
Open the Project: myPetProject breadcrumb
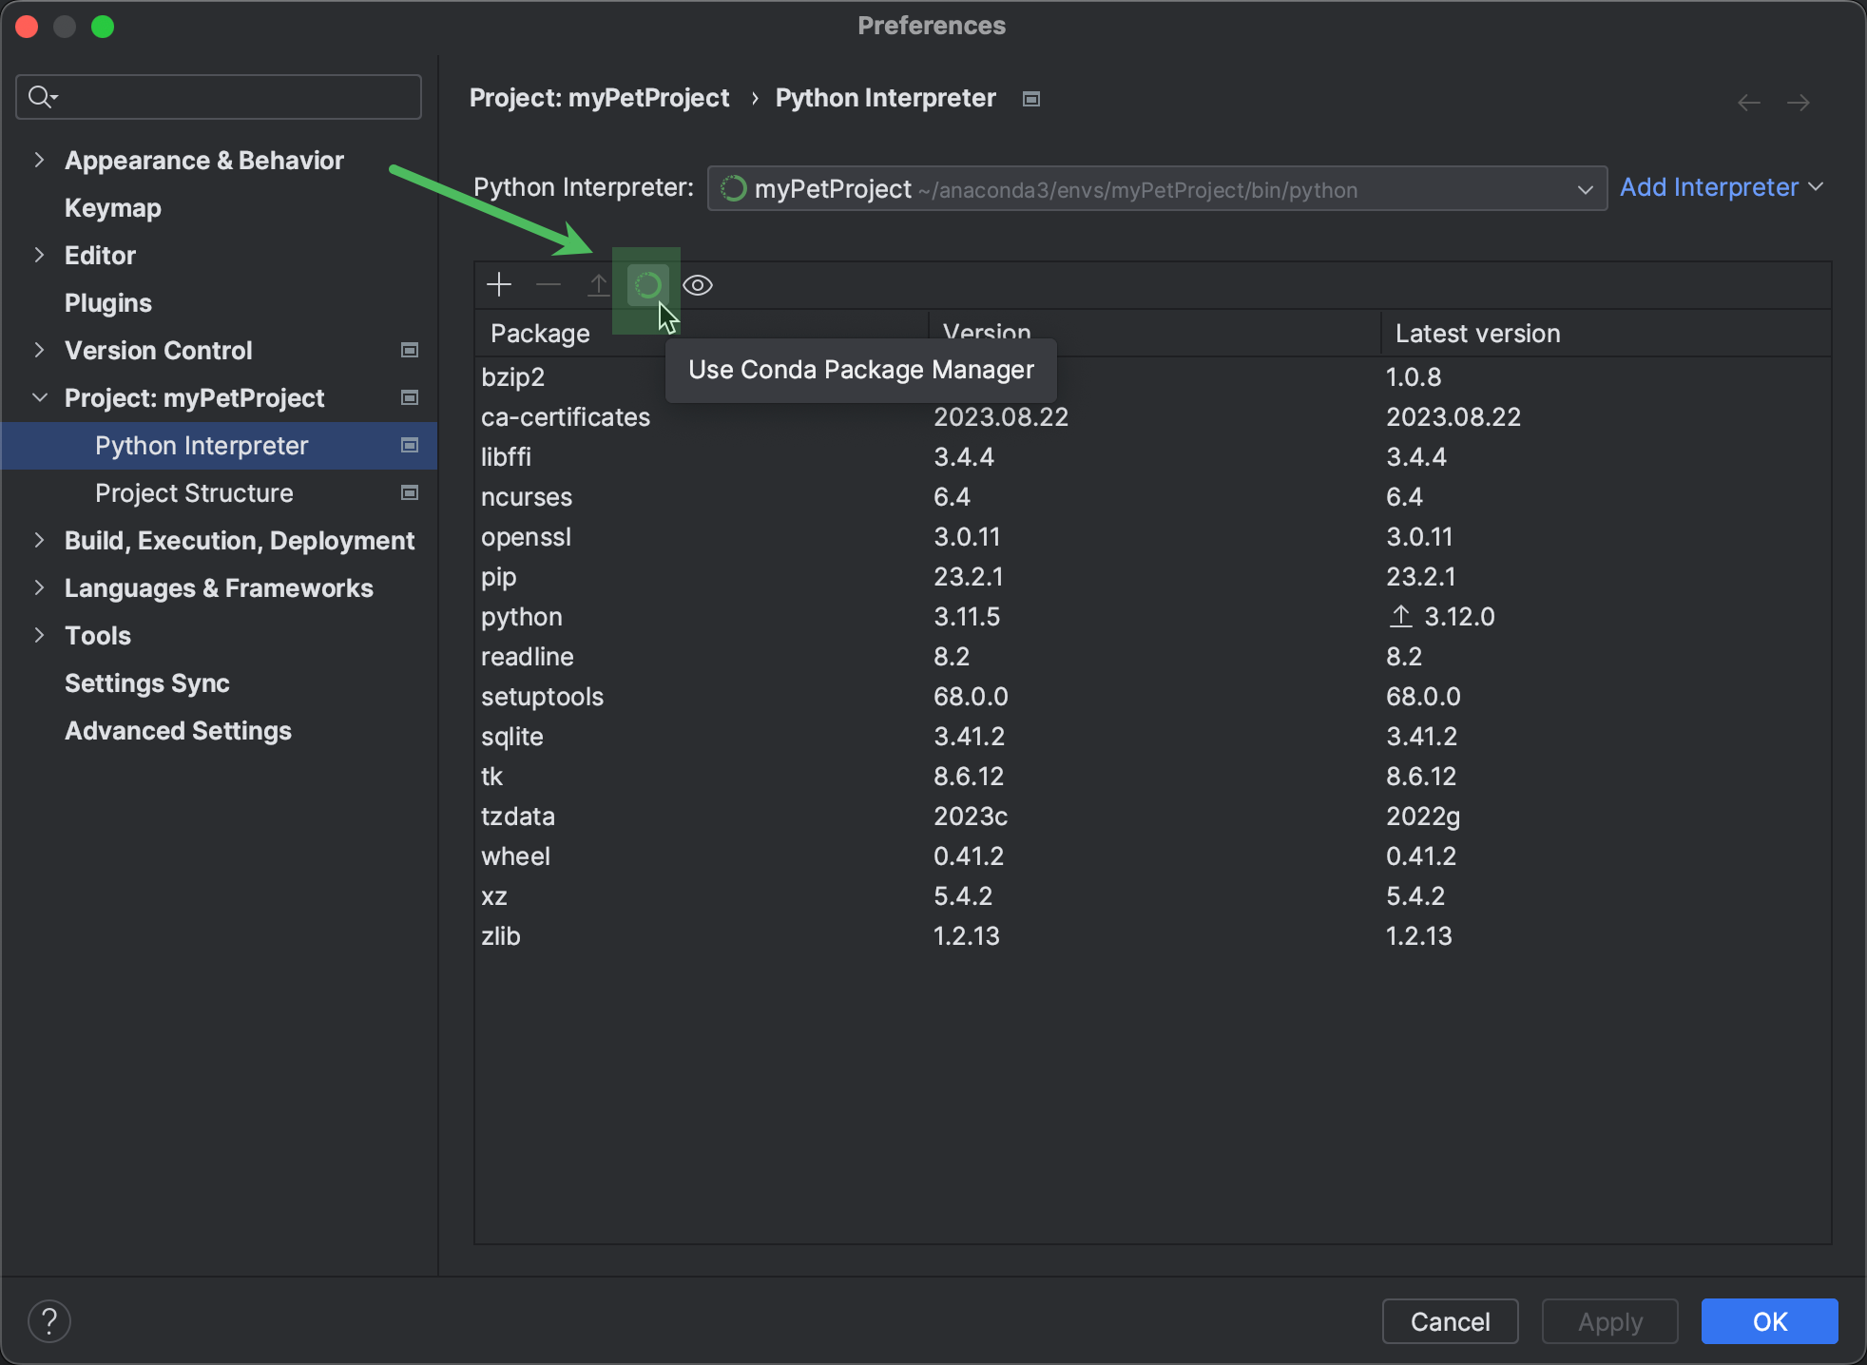pos(600,98)
